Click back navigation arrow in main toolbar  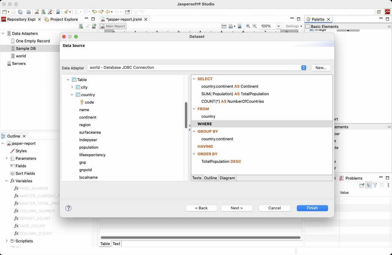[107, 12]
